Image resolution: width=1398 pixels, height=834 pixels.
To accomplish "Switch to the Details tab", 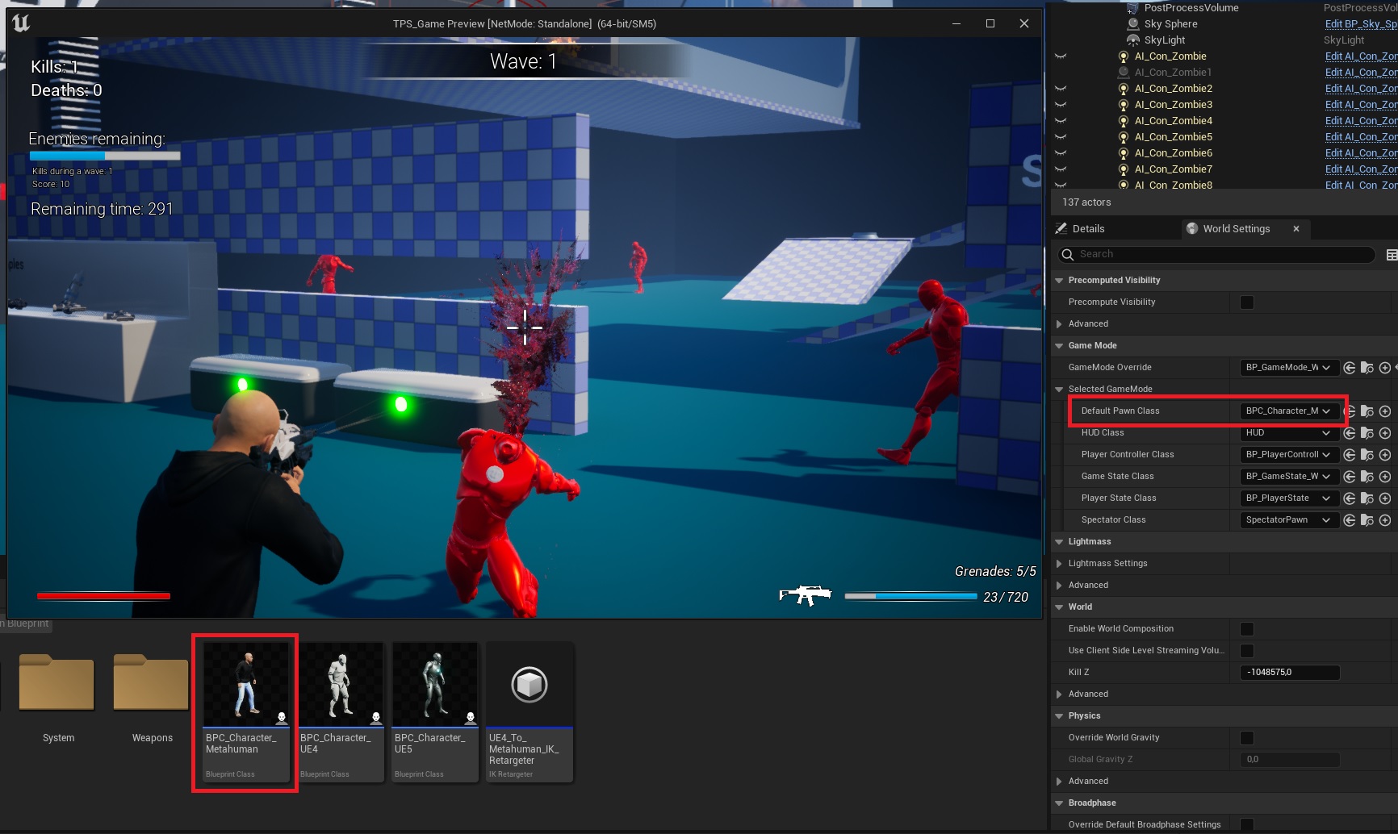I will pos(1087,229).
